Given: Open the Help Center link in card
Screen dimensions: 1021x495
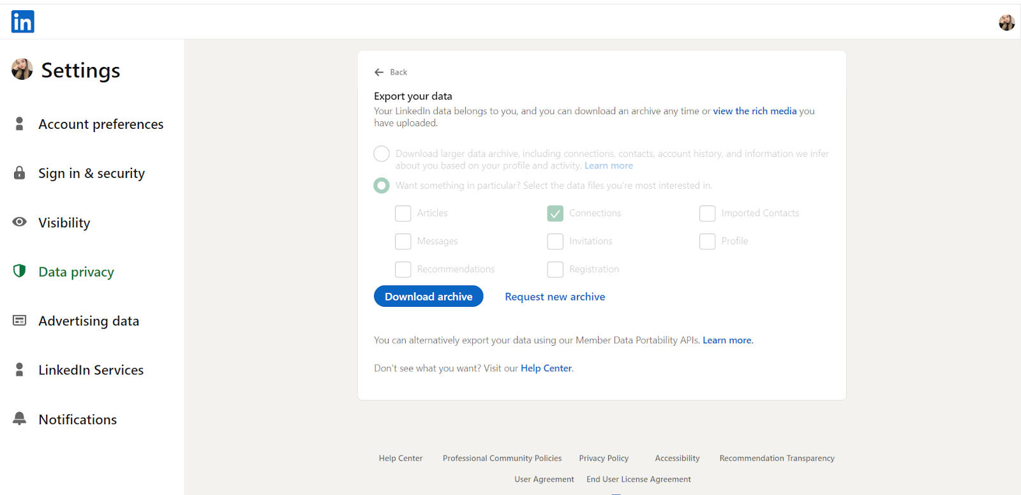Looking at the screenshot, I should pyautogui.click(x=546, y=368).
